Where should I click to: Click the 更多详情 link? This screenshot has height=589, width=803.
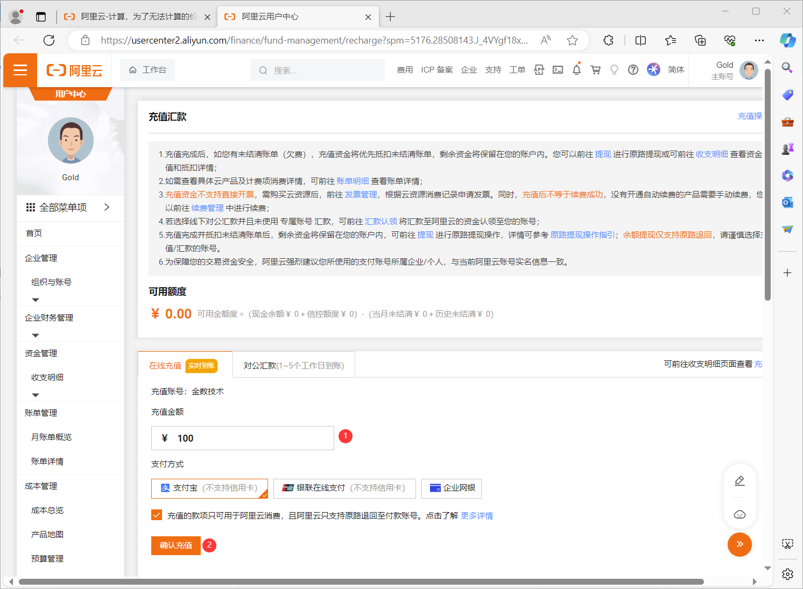click(477, 515)
